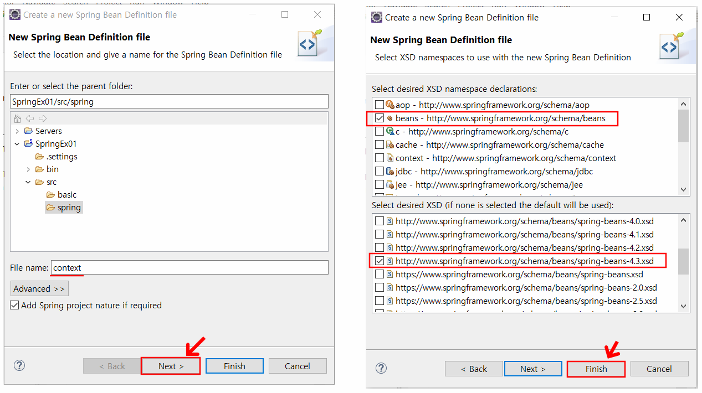Click the .settings folder icon
This screenshot has height=393, width=702.
click(x=39, y=157)
